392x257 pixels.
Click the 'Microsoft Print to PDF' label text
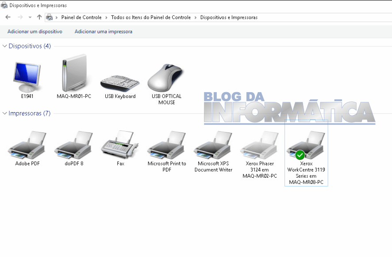tap(167, 167)
